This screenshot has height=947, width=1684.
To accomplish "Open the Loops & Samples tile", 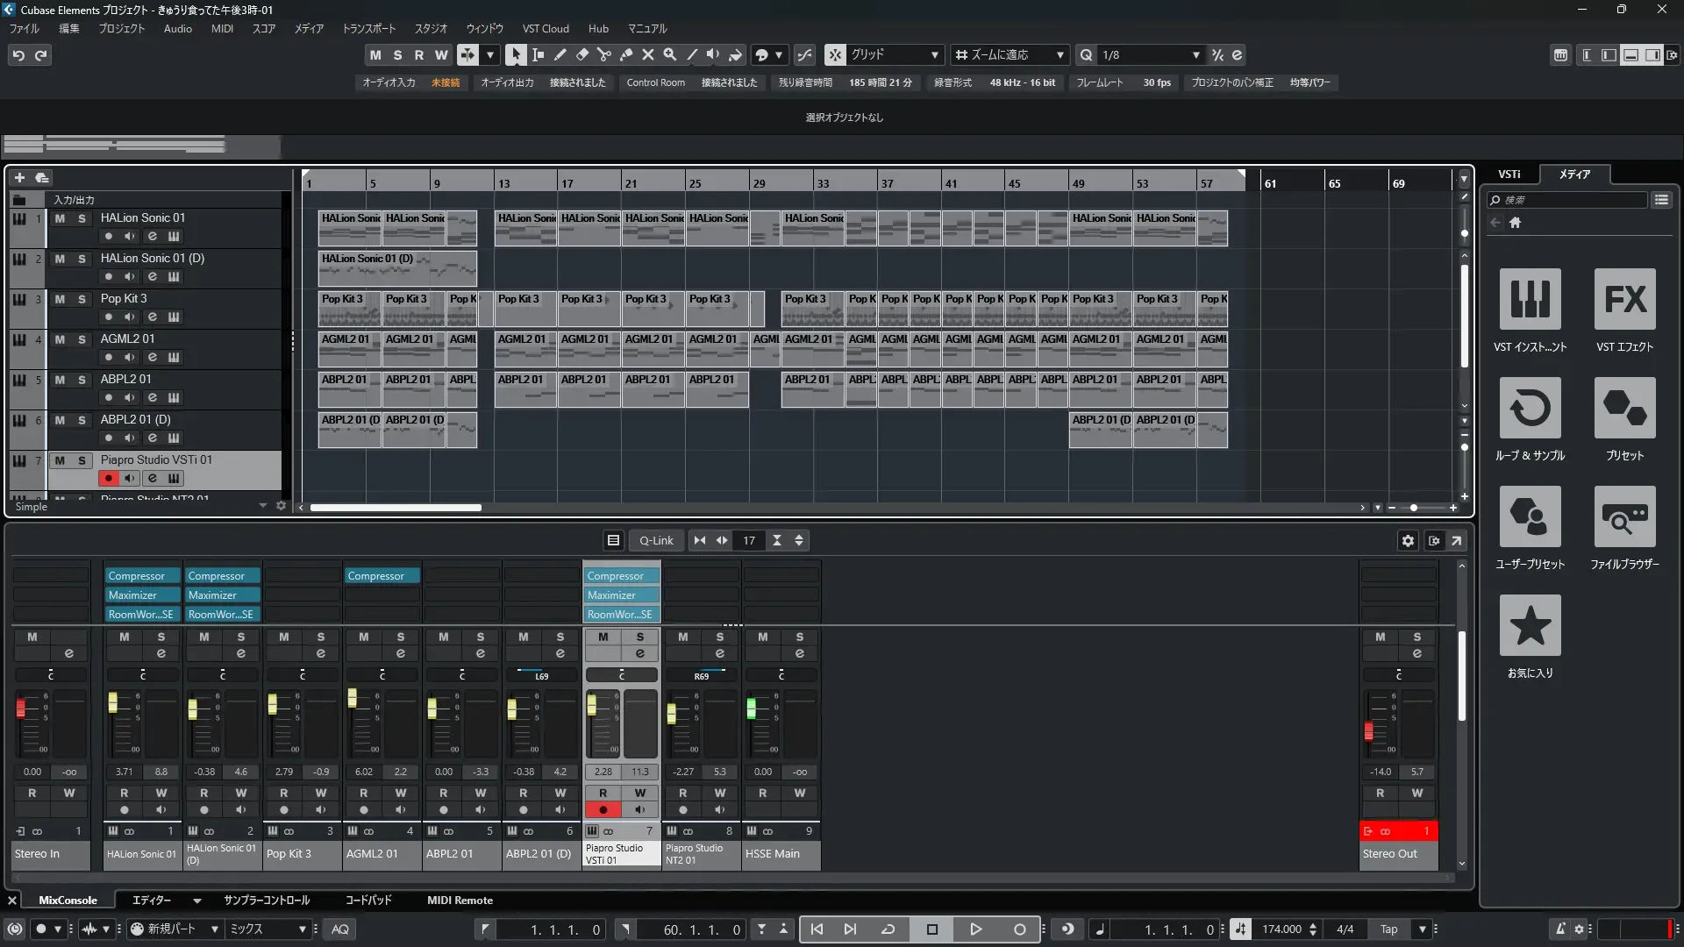I will tap(1530, 409).
